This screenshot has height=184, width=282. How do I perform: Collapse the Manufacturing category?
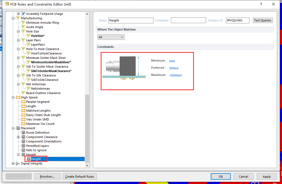(13, 18)
